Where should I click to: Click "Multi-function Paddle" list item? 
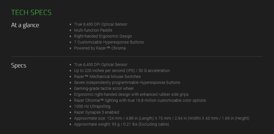(x=93, y=30)
